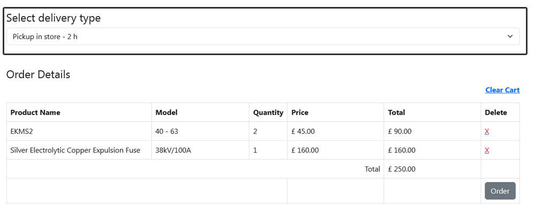535x206 pixels.
Task: Remove Silver Electrolytic Copper Expulsion Fuse with X
Action: pos(487,150)
